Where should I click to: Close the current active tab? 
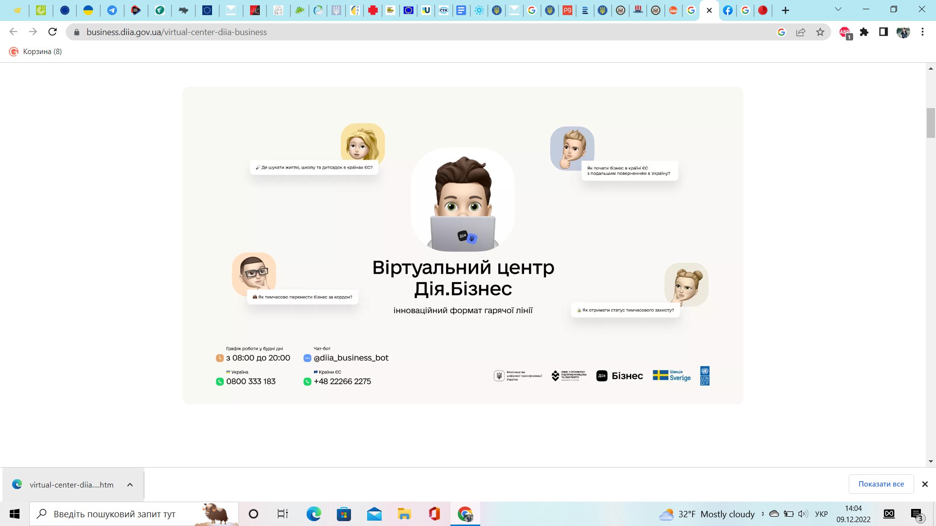pyautogui.click(x=709, y=10)
